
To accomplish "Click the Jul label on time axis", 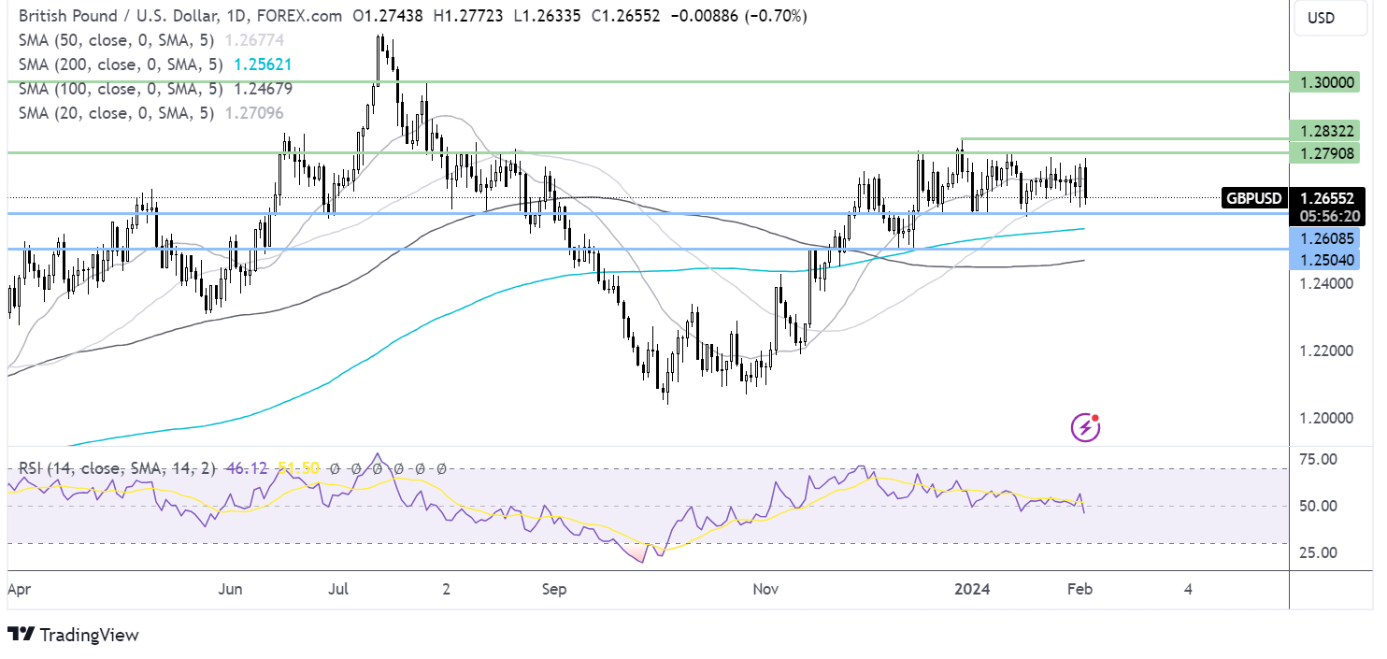I will click(340, 589).
